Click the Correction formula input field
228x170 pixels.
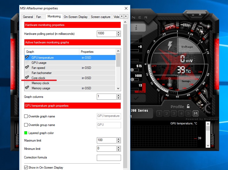tap(109, 158)
